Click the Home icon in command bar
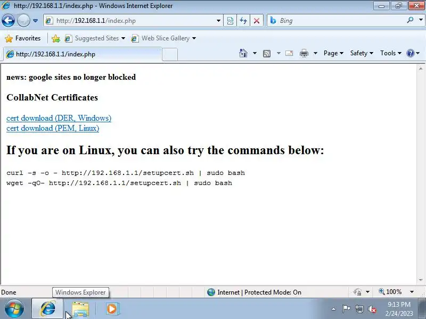Image resolution: width=426 pixels, height=319 pixels. pos(243,53)
